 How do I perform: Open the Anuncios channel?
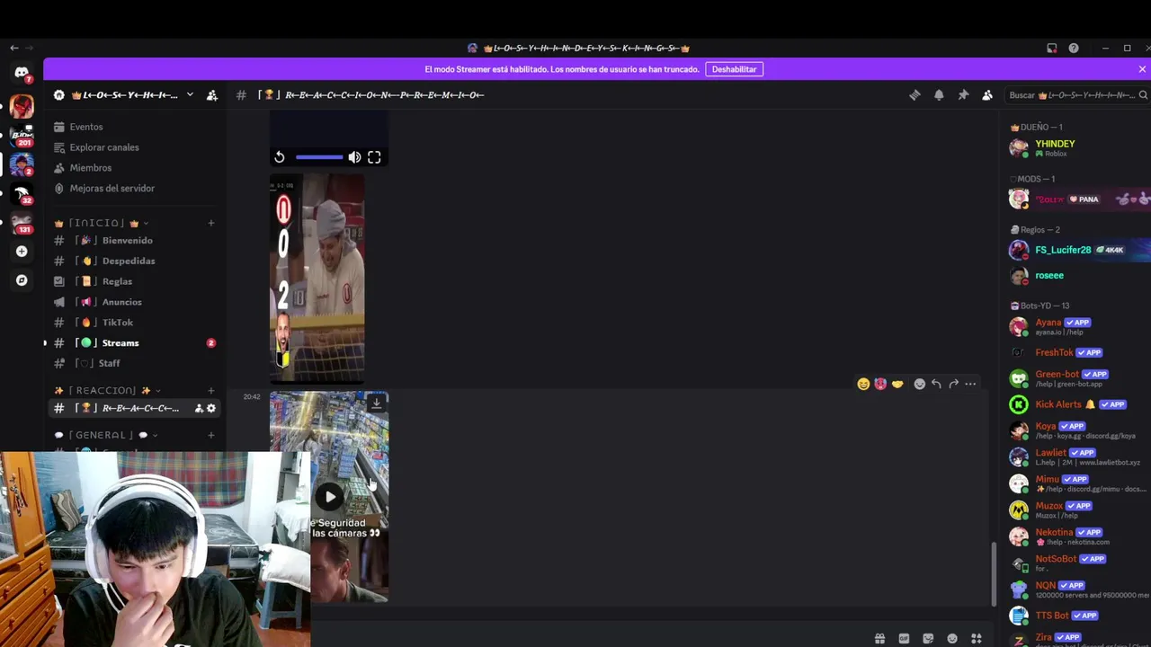coord(135,302)
